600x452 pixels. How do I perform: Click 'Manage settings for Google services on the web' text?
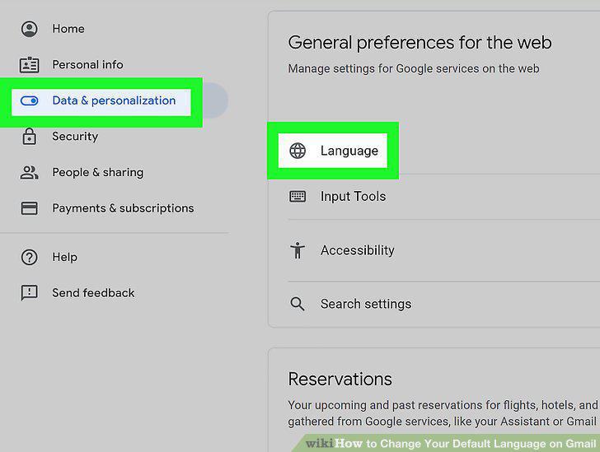click(x=414, y=68)
